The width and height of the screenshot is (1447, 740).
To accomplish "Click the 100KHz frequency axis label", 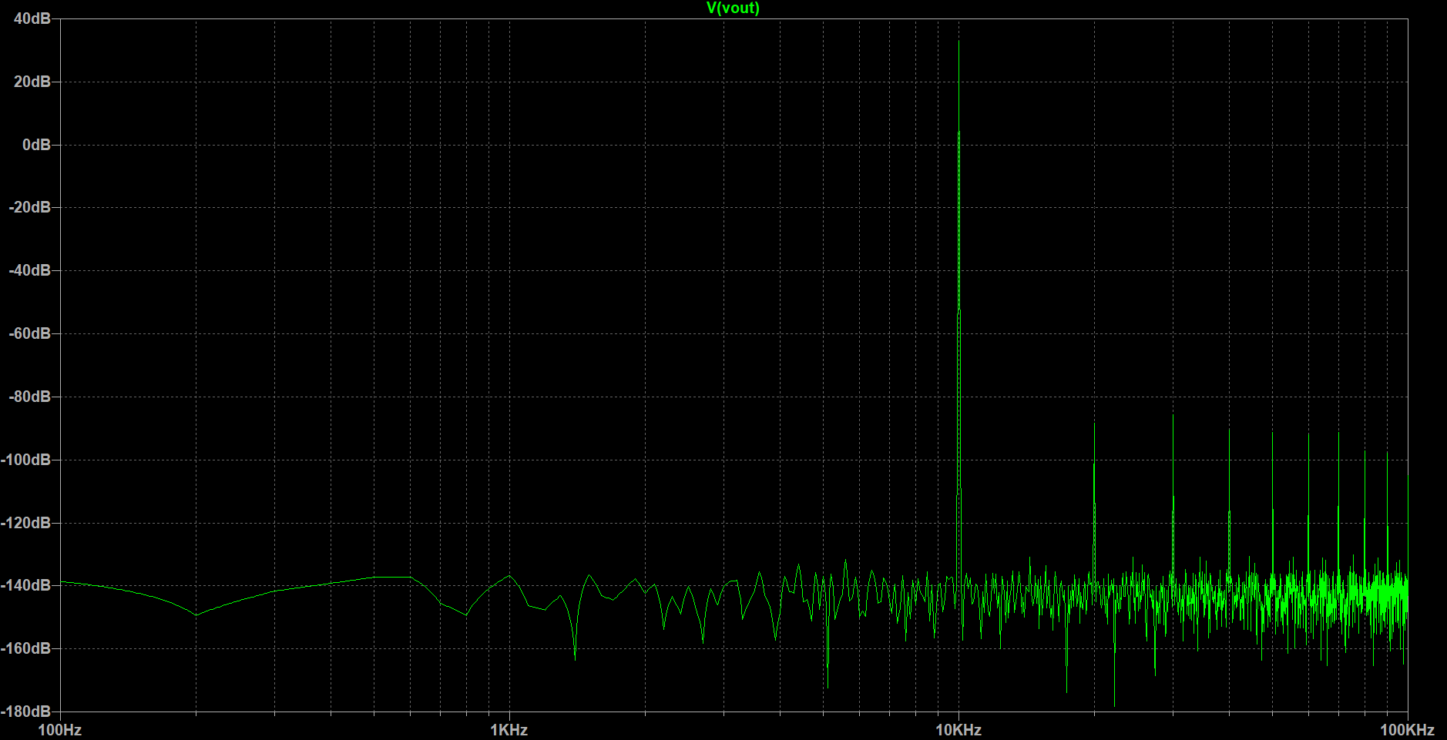I will 1407,730.
